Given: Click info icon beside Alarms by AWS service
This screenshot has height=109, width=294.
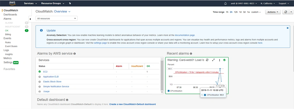Looking at the screenshot, I should point(74,54).
